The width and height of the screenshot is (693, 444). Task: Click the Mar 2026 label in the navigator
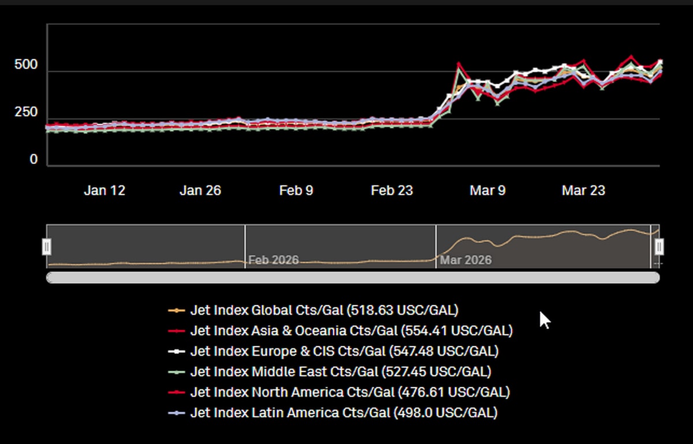465,260
